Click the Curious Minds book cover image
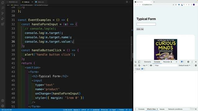 [x=166, y=49]
